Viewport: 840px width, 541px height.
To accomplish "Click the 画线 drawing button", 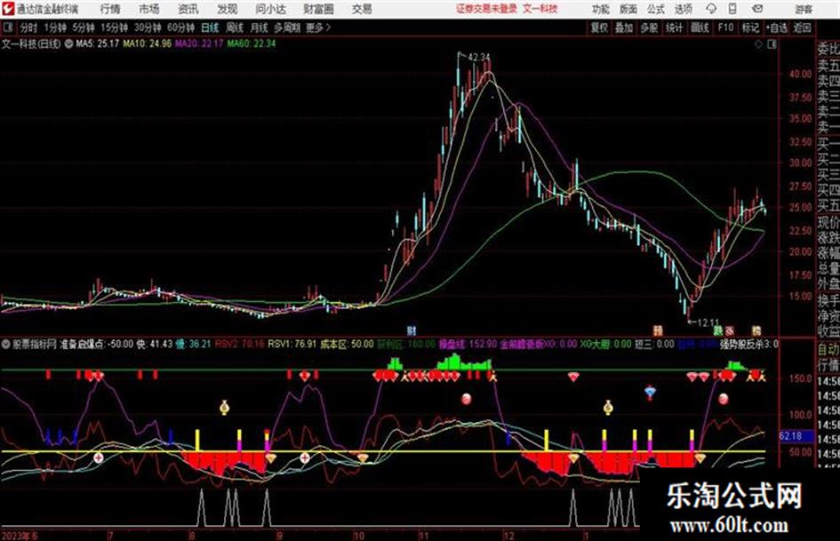I will point(700,28).
